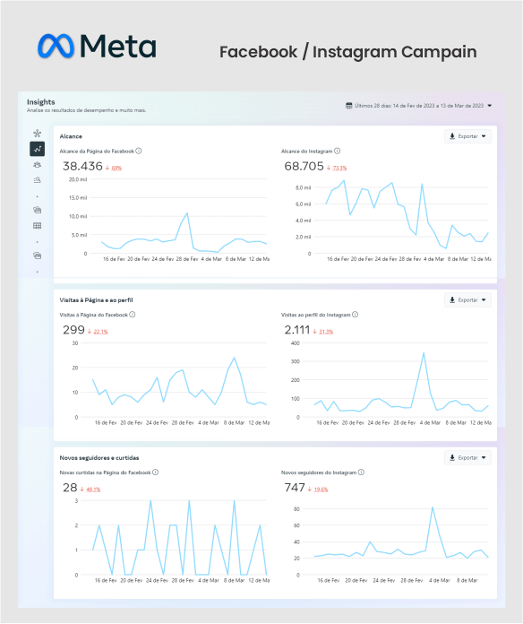Click the 73.3% decrease link for Instagram reach
Screen dimensions: 523x624
click(x=339, y=168)
